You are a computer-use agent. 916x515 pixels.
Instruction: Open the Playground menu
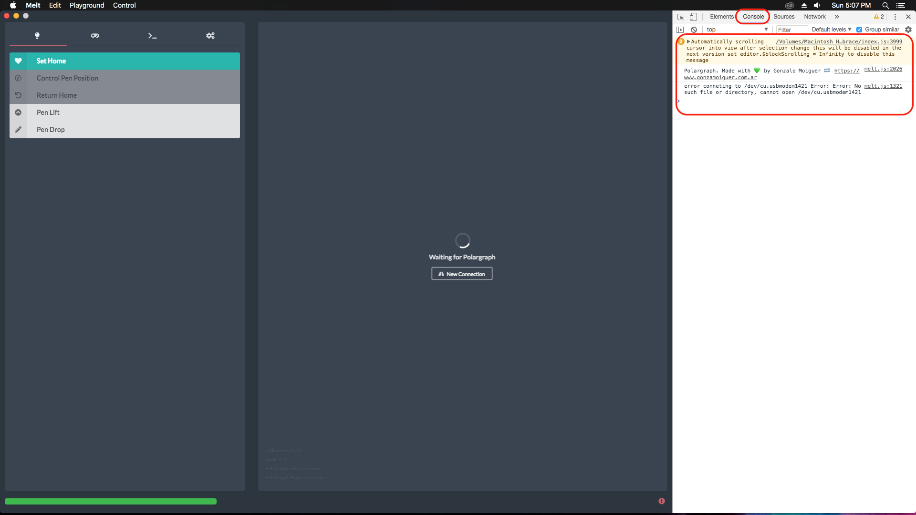pos(86,5)
